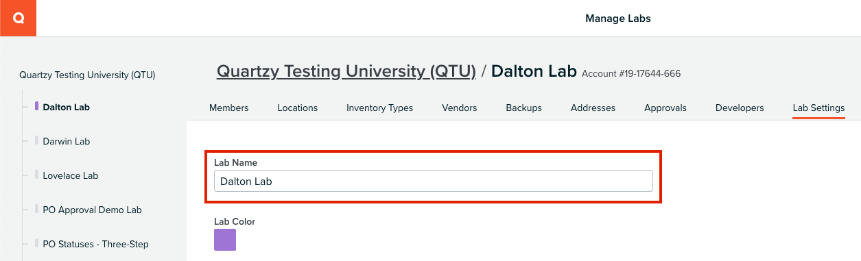Open the Locations tab
This screenshot has width=861, height=261.
tap(297, 108)
